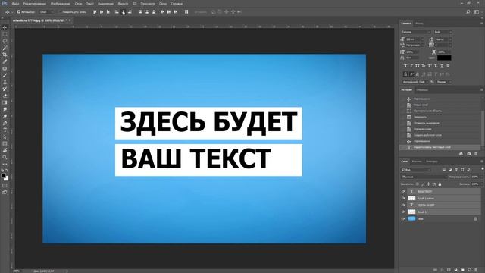This screenshot has height=273, width=485.
Task: Open the kerning dropdown in Character panel
Action: 415,45
